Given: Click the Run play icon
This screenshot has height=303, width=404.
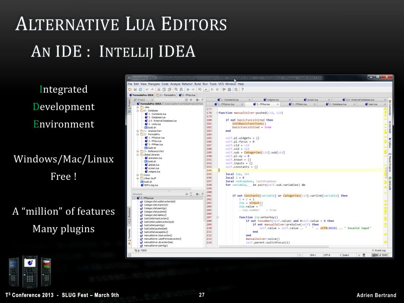Looking at the screenshot, I should 212,90.
